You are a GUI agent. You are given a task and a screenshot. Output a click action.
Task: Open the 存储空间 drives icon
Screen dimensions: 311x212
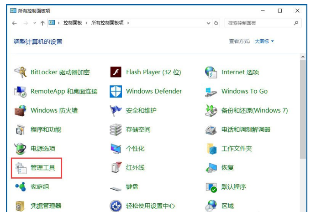(x=116, y=129)
